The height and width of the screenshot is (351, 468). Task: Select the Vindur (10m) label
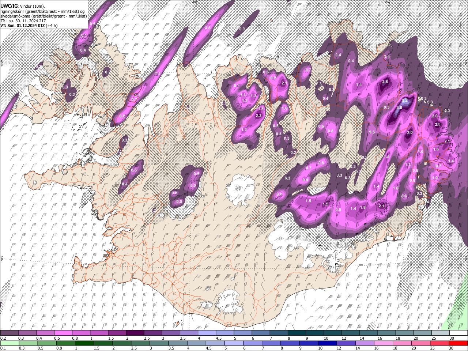click(x=33, y=6)
